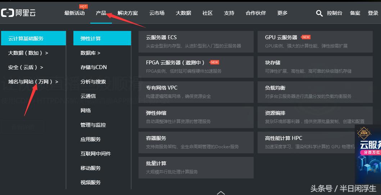Go to 云市场

[x=157, y=13]
